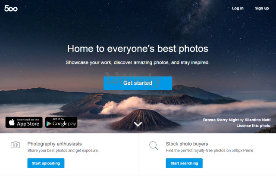Click the Play triangle logo on the Google badge
The width and height of the screenshot is (276, 182).
[49, 124]
